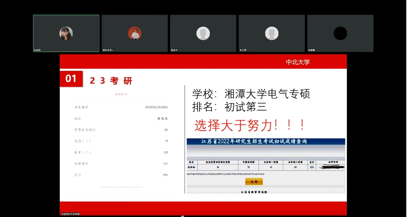Click the 张丽雨的共享屏幕 label
Screen dimensions: 414x217
[x=70, y=214]
